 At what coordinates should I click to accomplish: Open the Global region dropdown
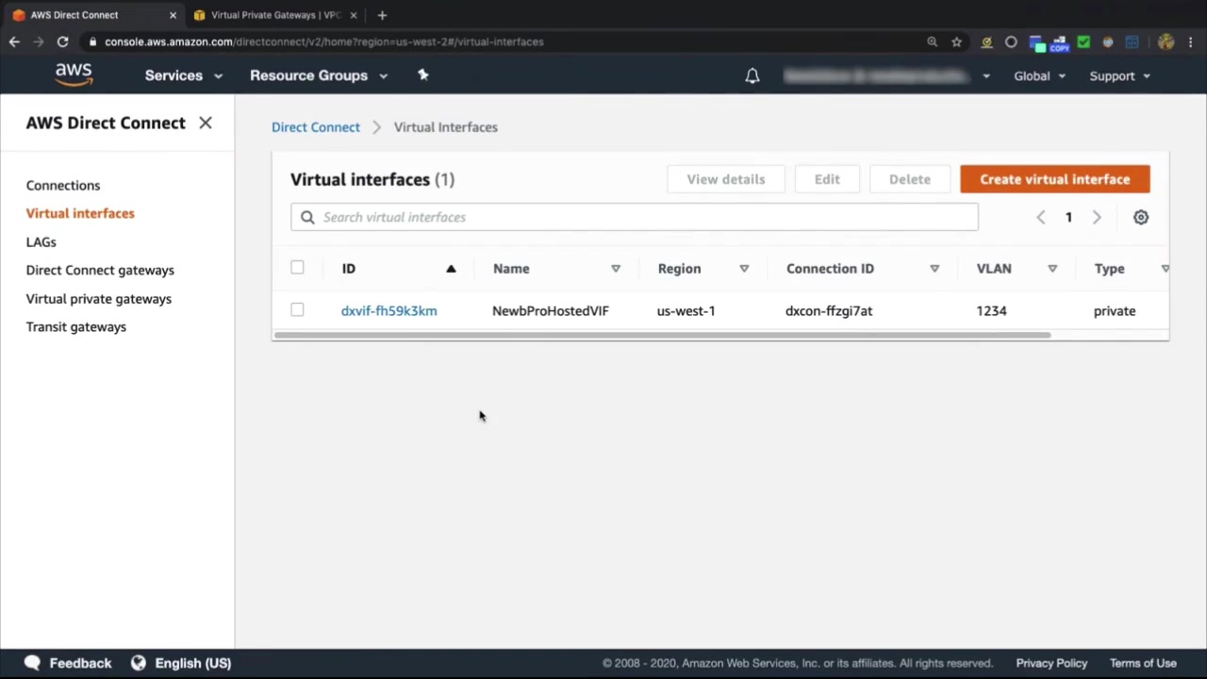[1040, 76]
